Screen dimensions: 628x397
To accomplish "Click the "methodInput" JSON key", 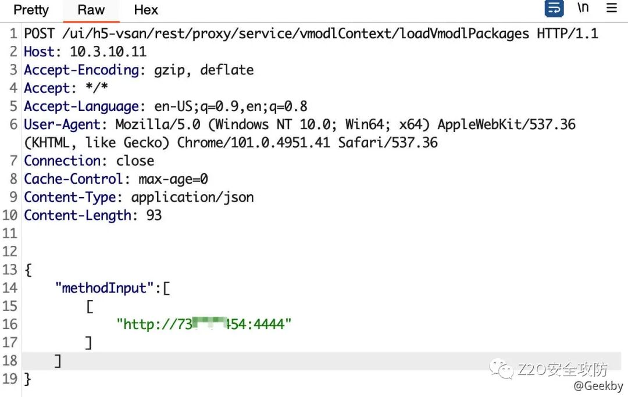I will [105, 288].
